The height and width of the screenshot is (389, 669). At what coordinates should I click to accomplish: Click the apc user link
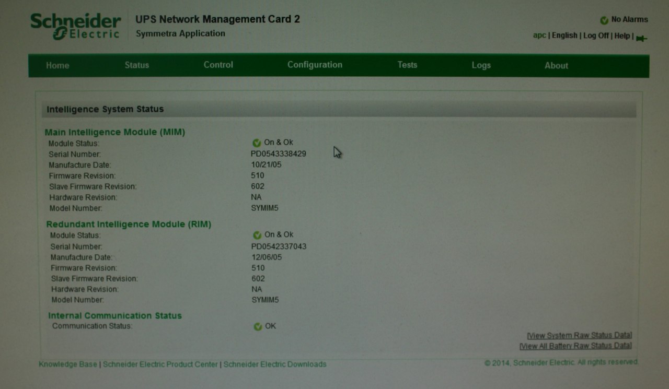point(539,36)
